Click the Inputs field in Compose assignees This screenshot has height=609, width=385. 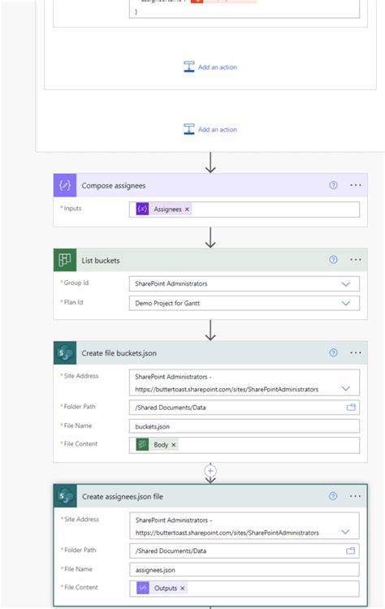(x=244, y=209)
